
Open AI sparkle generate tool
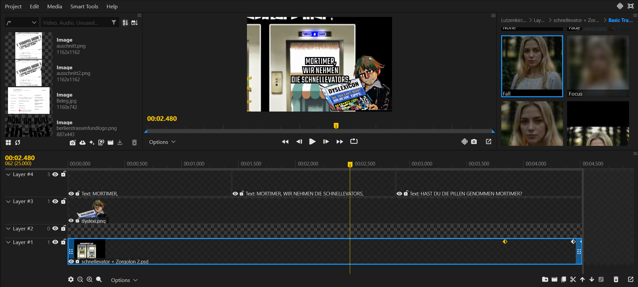92,143
